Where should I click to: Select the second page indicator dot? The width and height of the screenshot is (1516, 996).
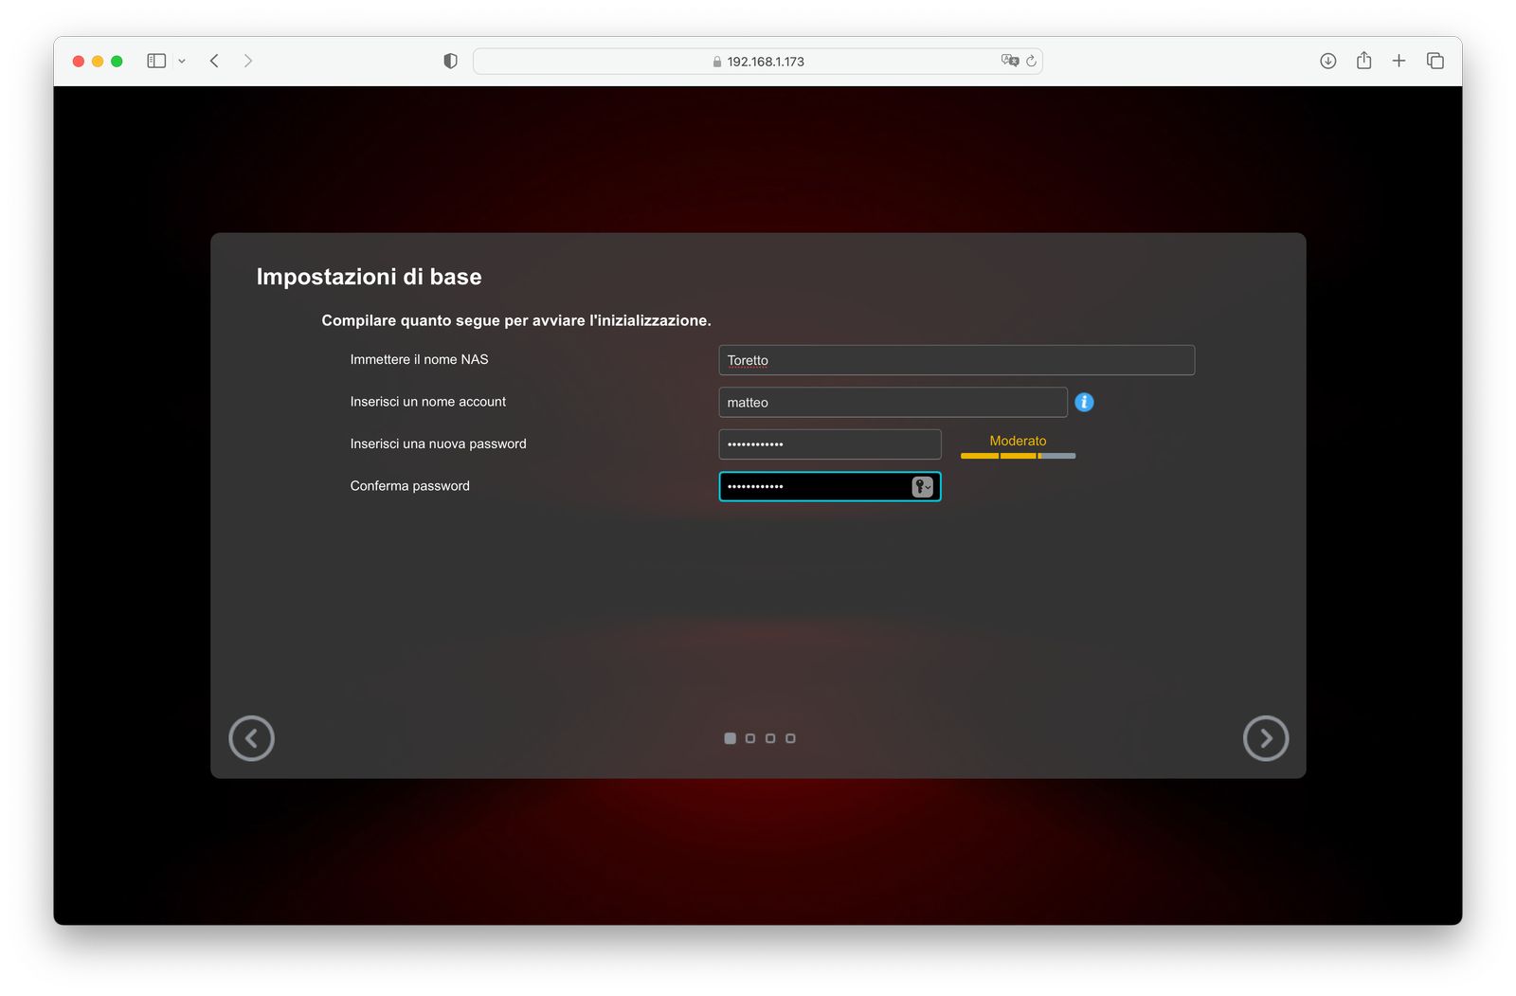pyautogui.click(x=750, y=738)
